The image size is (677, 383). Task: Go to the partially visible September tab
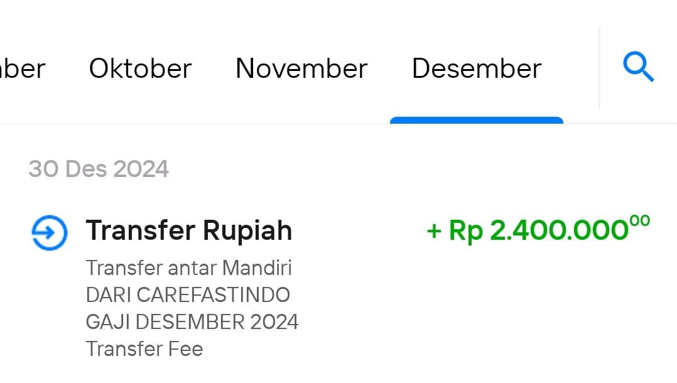coord(23,68)
